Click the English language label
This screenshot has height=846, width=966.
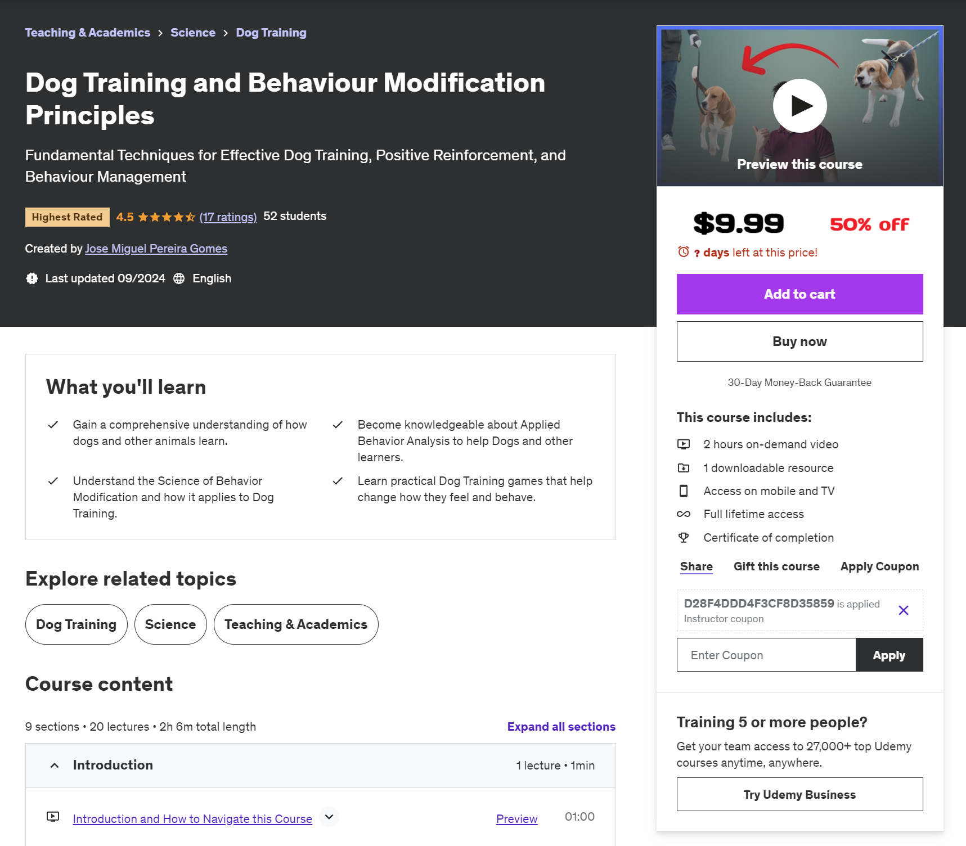[x=212, y=278]
